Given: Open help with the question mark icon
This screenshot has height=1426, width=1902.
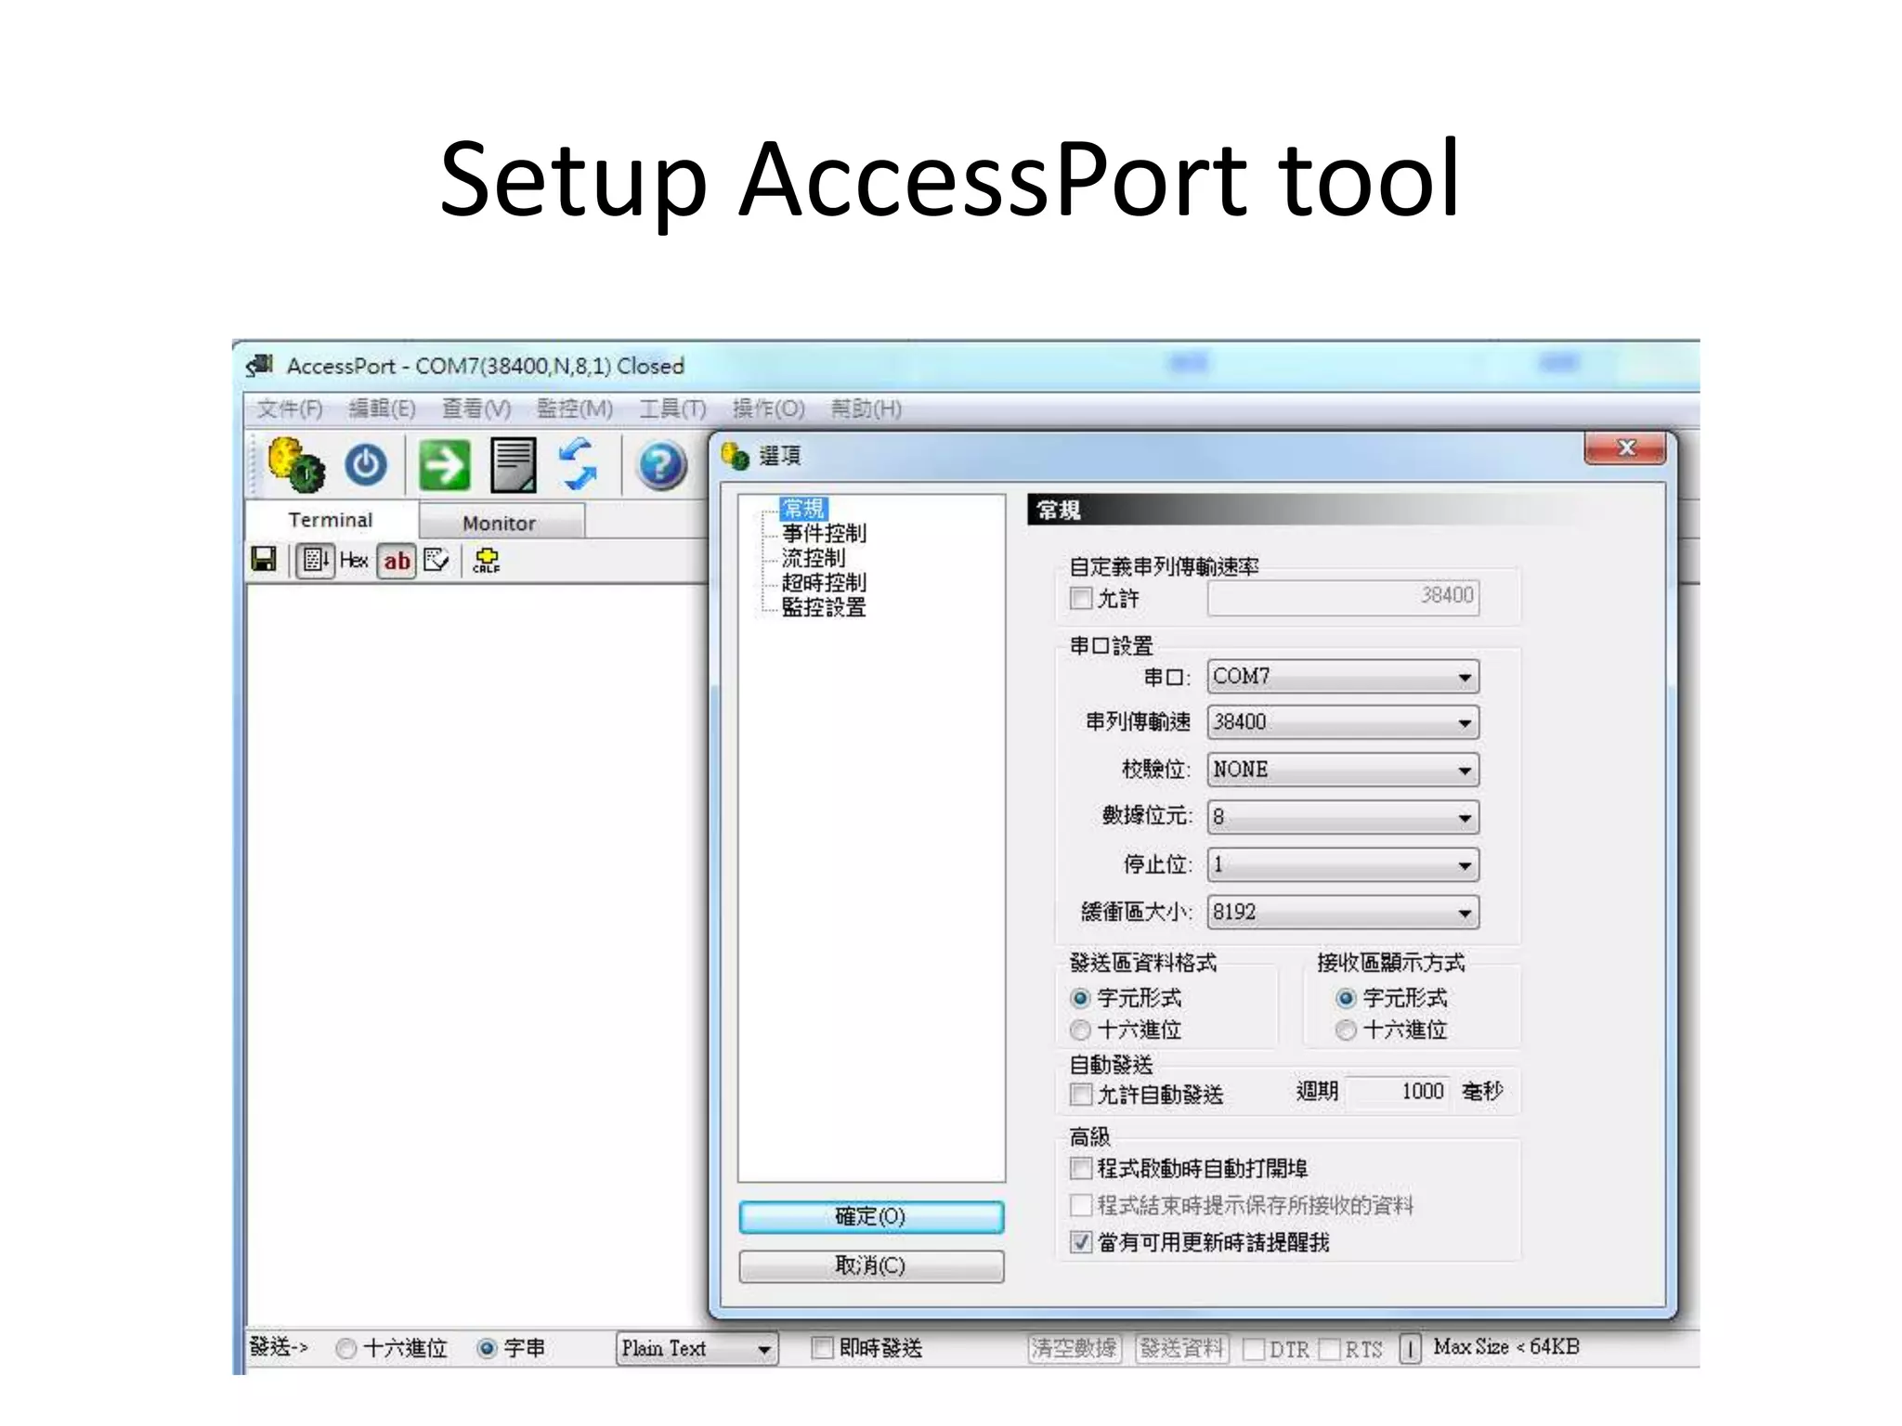Looking at the screenshot, I should pos(660,465).
